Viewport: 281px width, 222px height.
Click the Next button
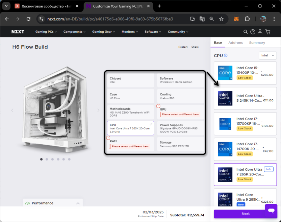click(x=246, y=214)
